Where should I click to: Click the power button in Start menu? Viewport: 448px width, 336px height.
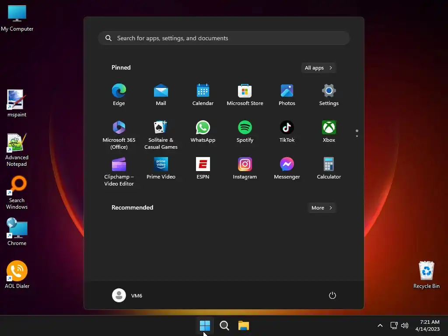click(332, 295)
